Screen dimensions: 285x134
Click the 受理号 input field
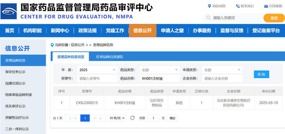click(x=97, y=79)
